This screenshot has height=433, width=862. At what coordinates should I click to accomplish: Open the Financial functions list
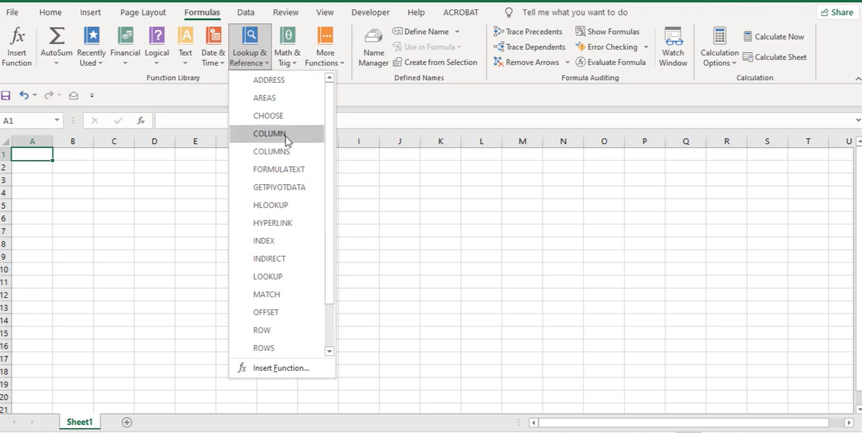point(125,47)
